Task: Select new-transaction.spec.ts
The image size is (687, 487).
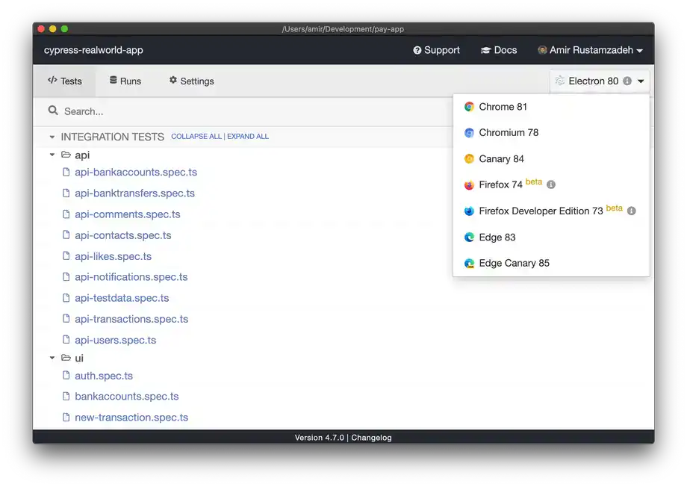Action: (x=131, y=418)
